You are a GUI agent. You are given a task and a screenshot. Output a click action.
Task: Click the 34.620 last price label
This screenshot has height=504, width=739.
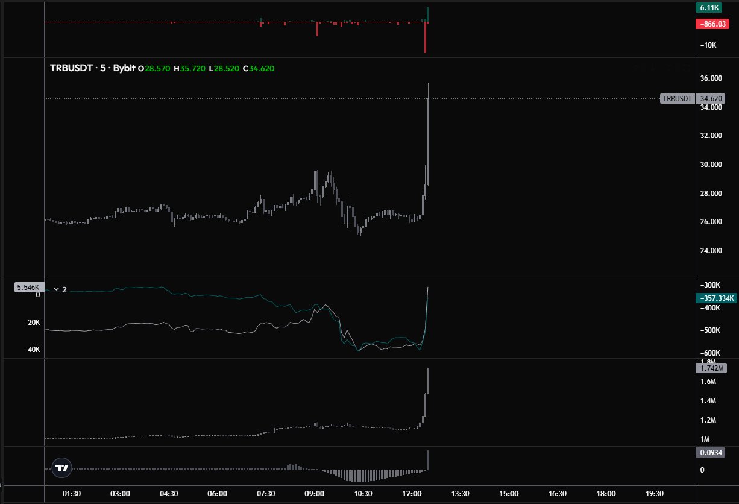coord(710,98)
